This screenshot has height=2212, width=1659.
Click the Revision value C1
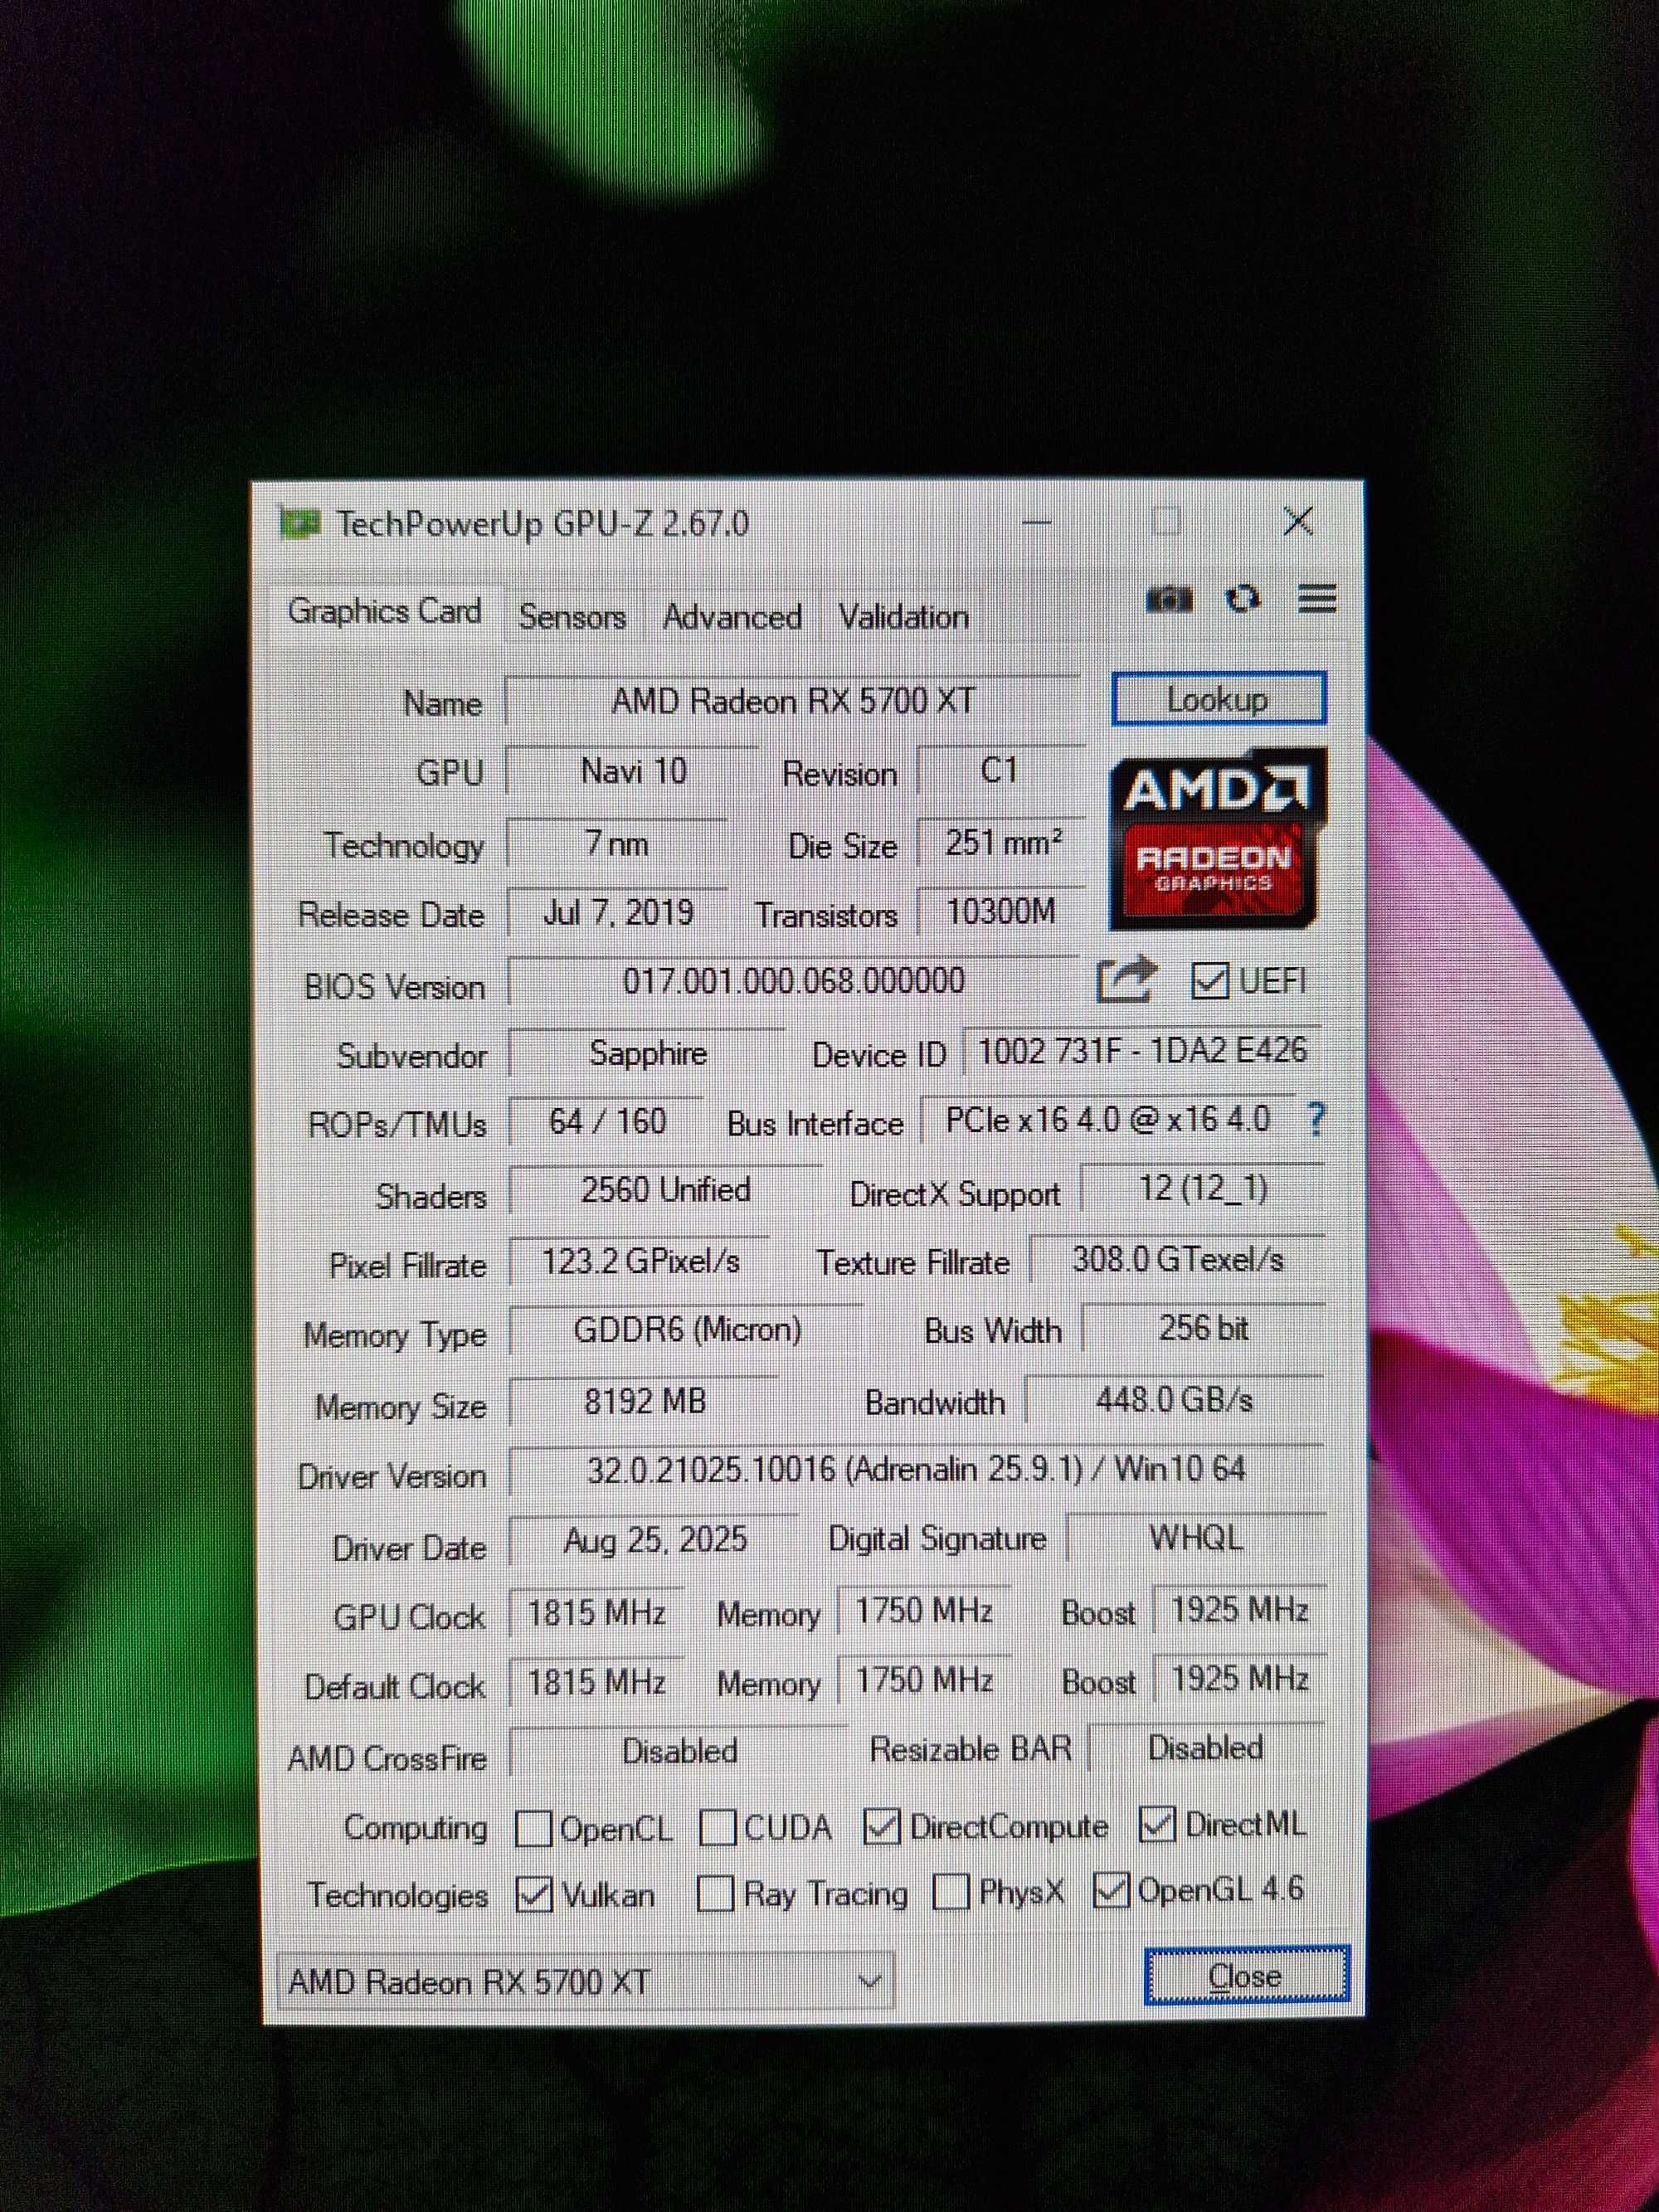(x=1000, y=770)
